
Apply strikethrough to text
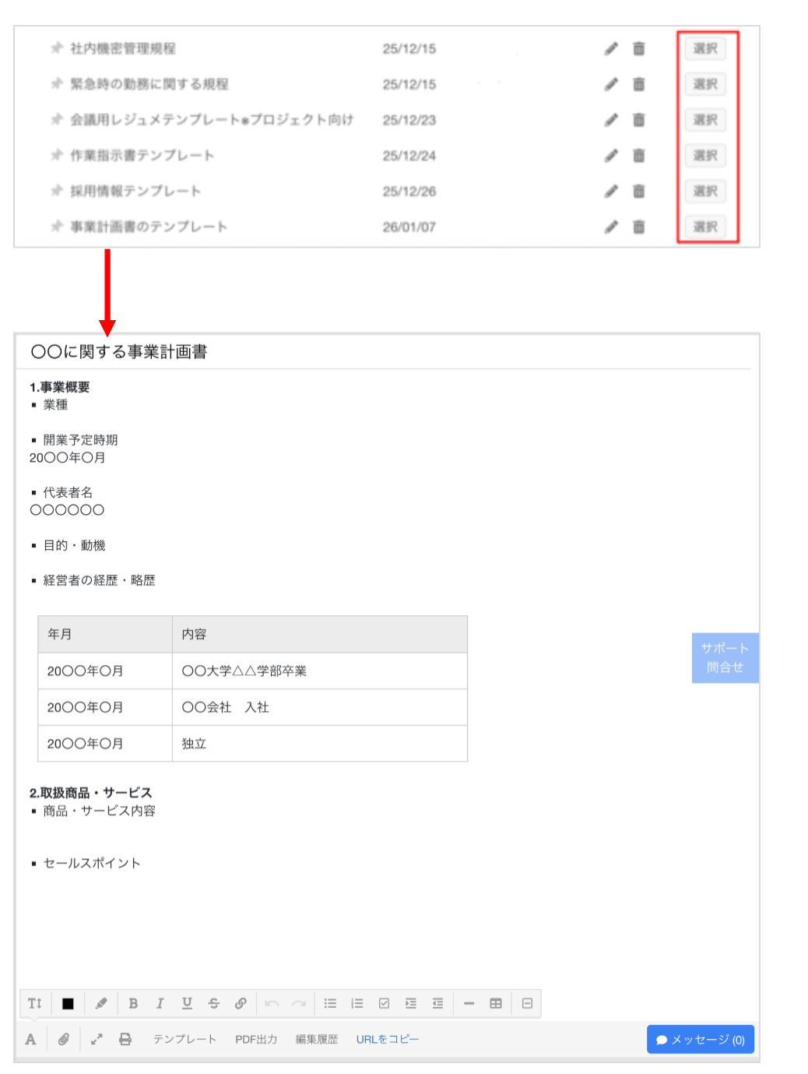click(213, 1003)
